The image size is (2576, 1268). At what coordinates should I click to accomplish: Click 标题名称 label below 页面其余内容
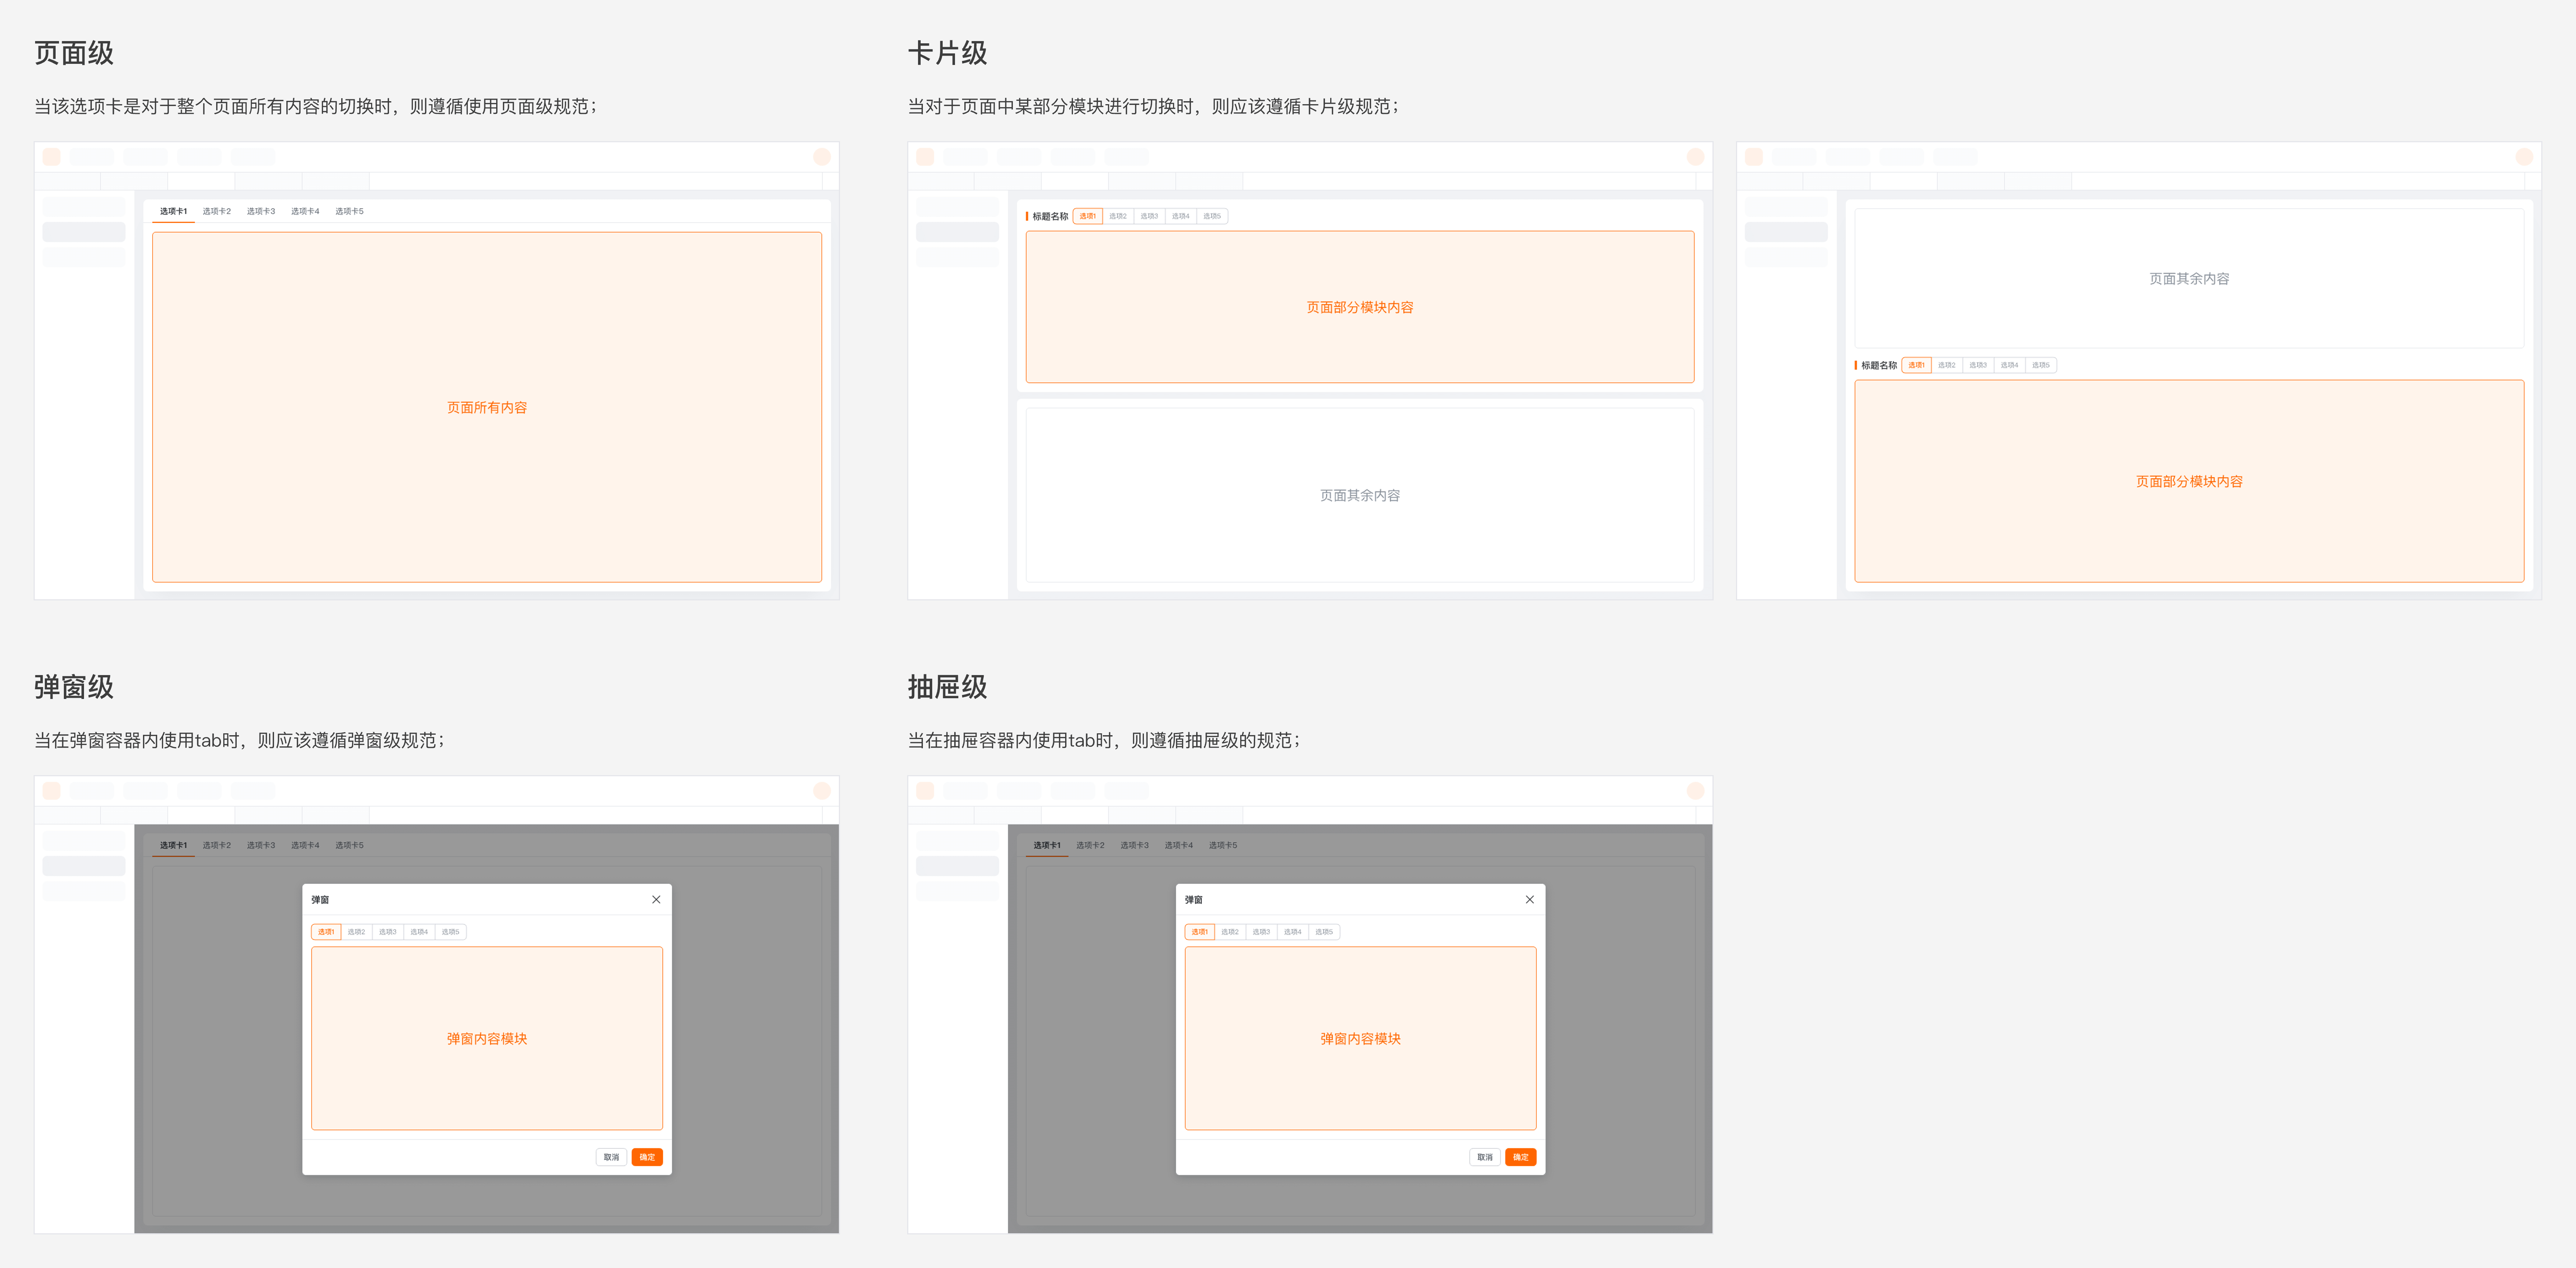pyautogui.click(x=1879, y=365)
